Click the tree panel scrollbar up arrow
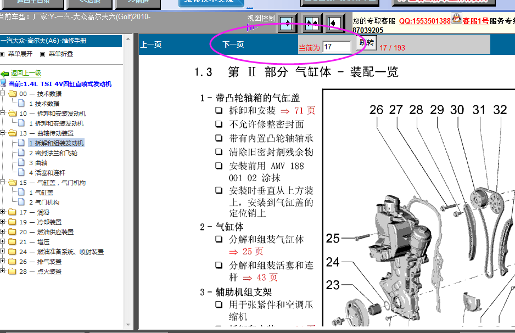 click(128, 39)
